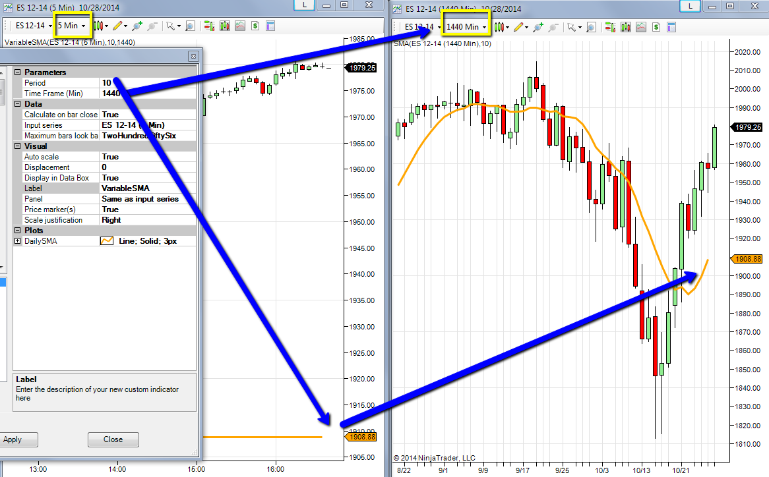This screenshot has height=477, width=769.
Task: Zoom out on the 5 Min chart
Action: click(x=152, y=26)
